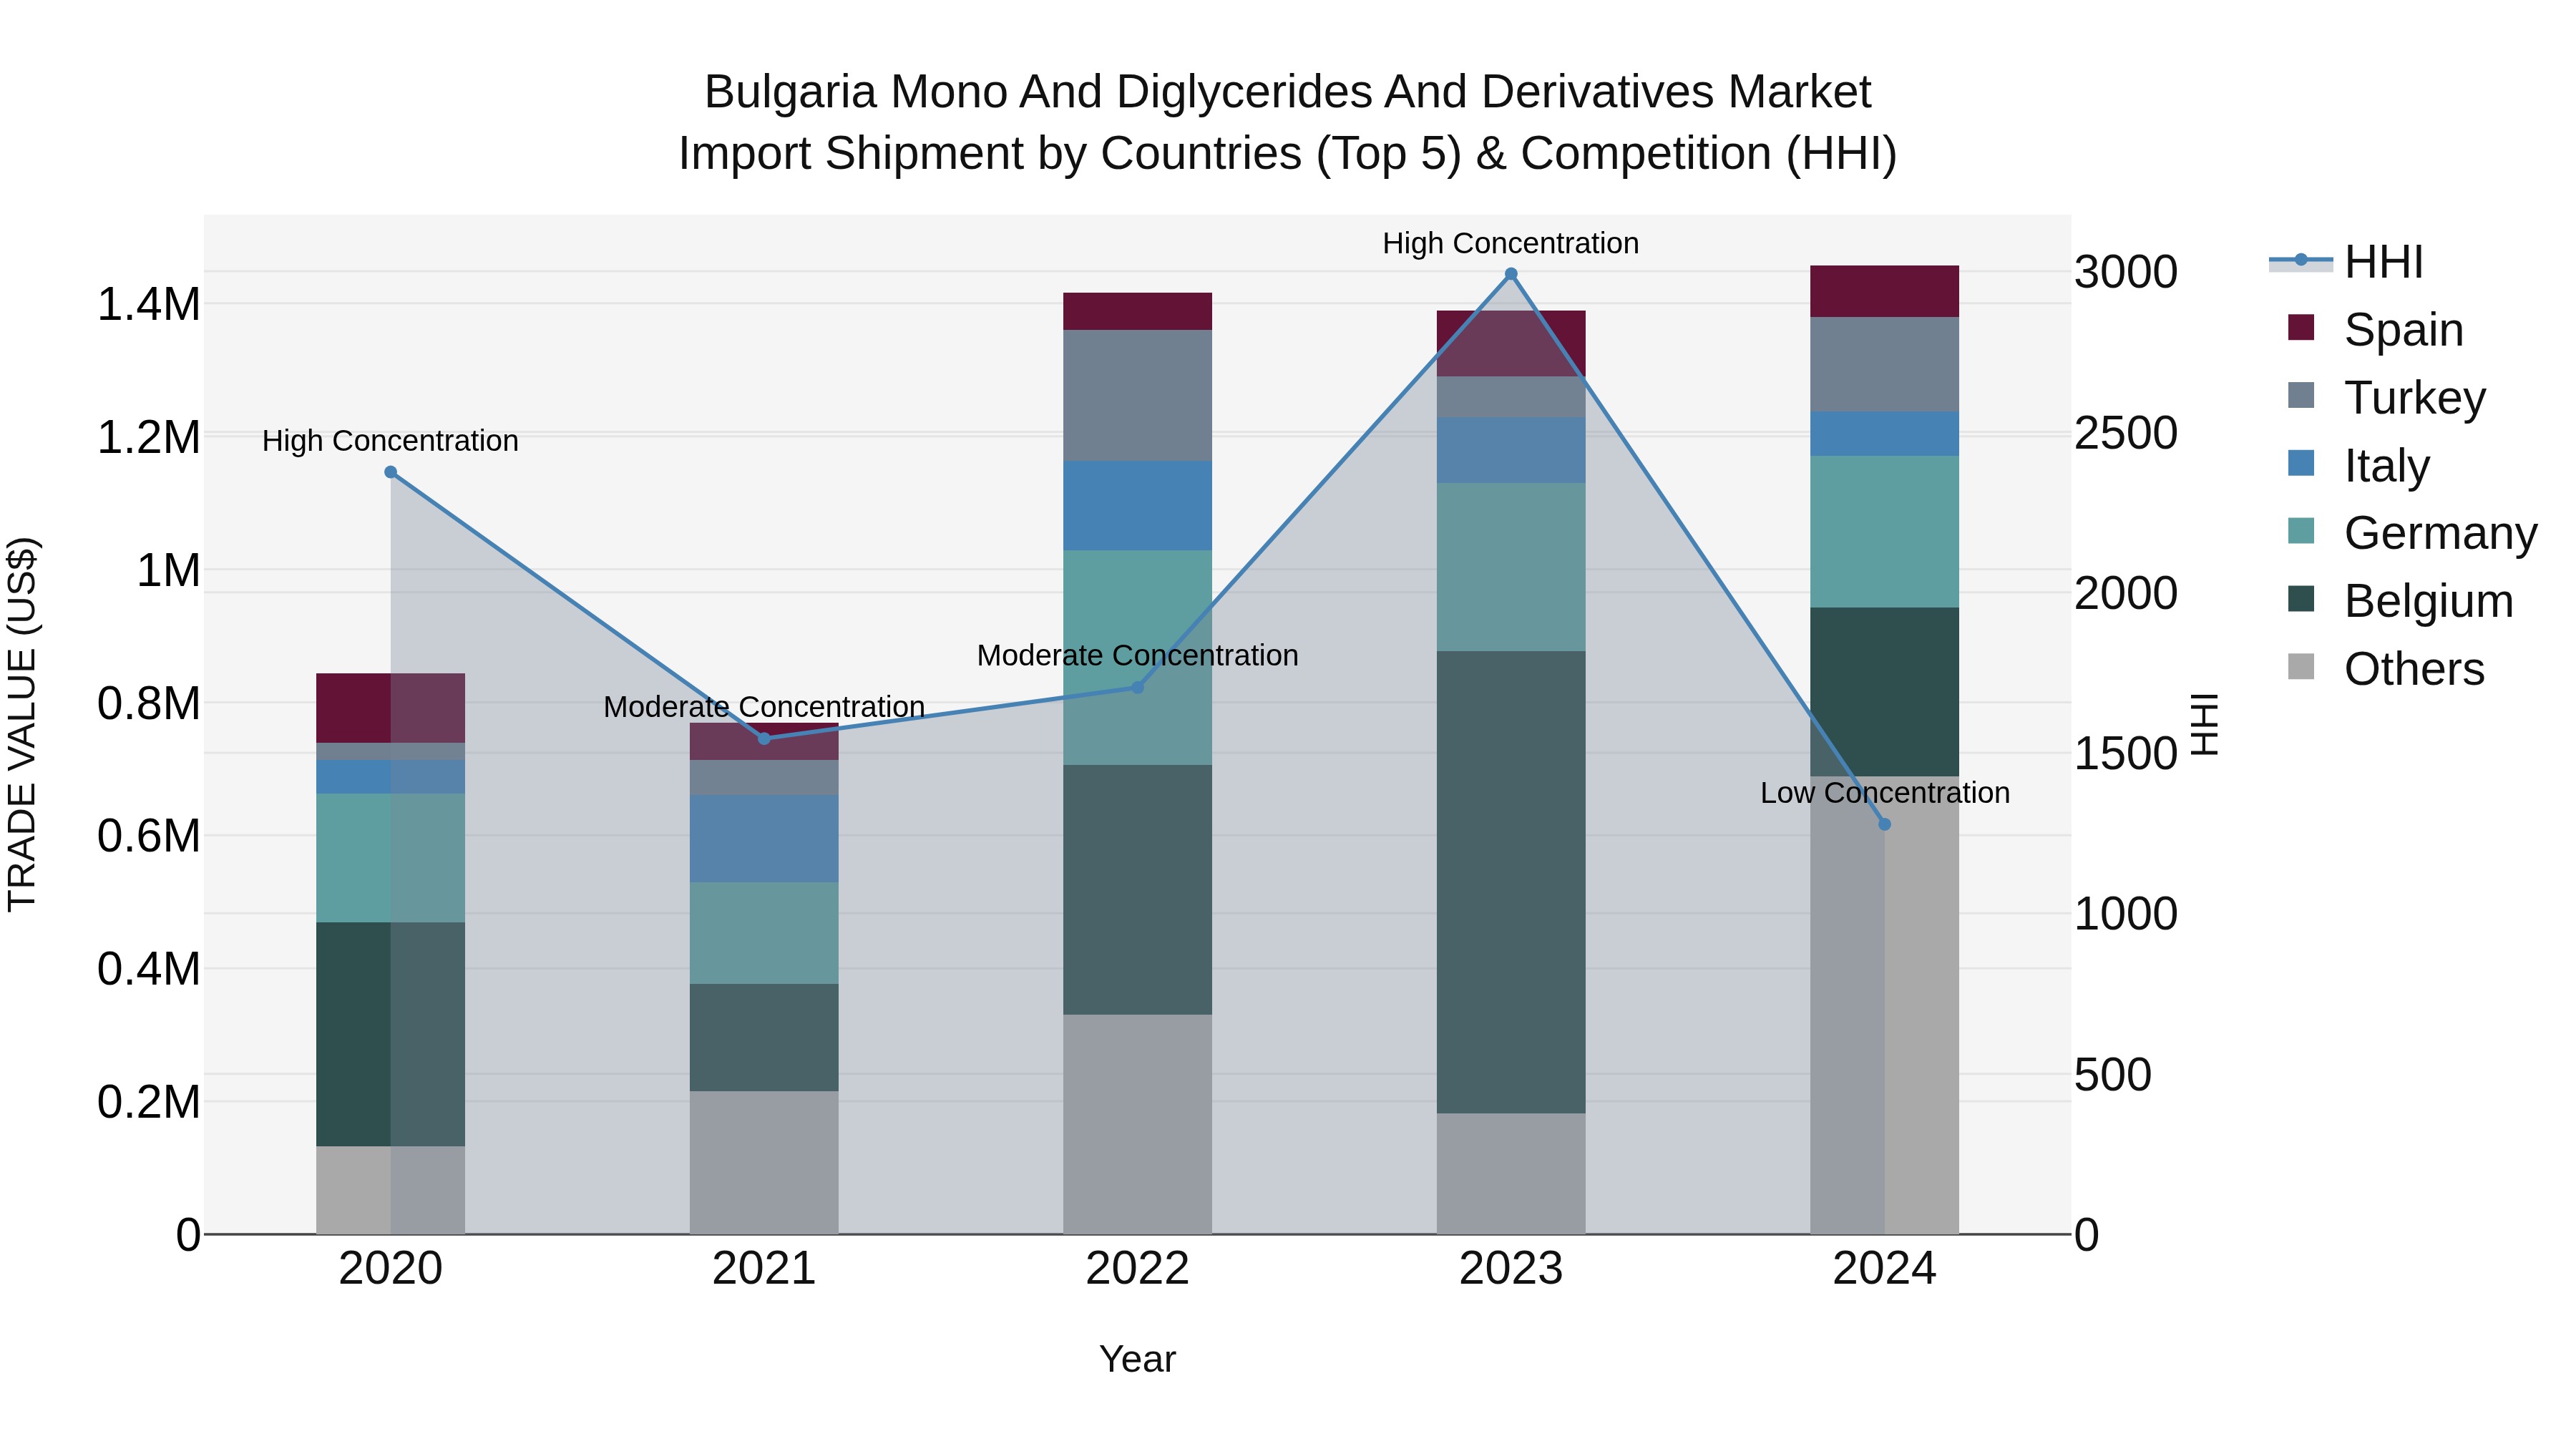Toggle Spain series in the legend

pyautogui.click(x=2375, y=329)
